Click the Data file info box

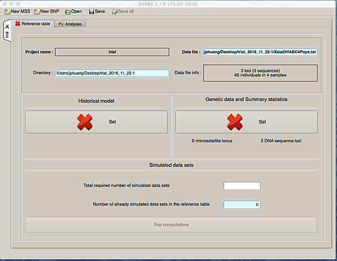pyautogui.click(x=260, y=73)
